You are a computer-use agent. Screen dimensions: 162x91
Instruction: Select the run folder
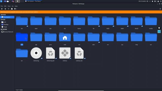click(79, 37)
